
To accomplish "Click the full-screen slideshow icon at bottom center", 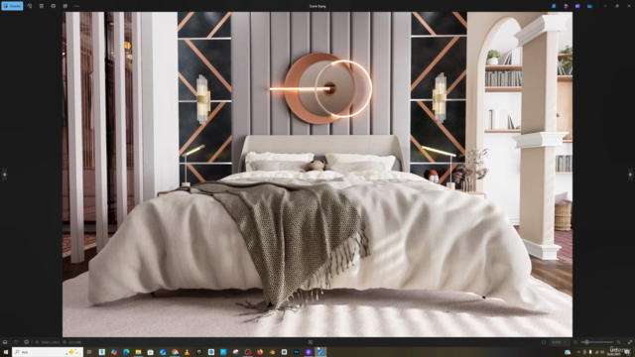I will point(311,342).
